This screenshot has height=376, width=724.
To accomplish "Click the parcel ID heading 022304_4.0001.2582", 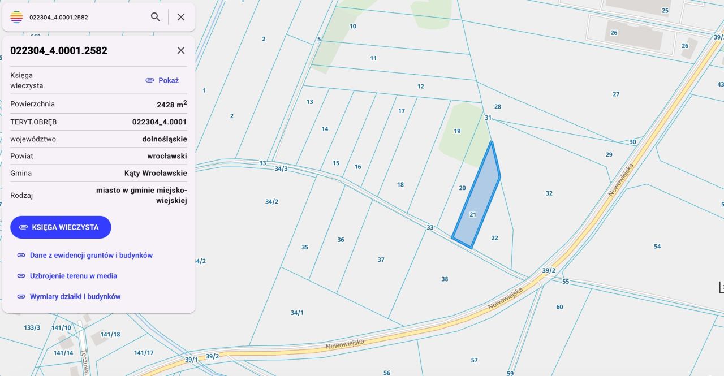I will (x=59, y=50).
